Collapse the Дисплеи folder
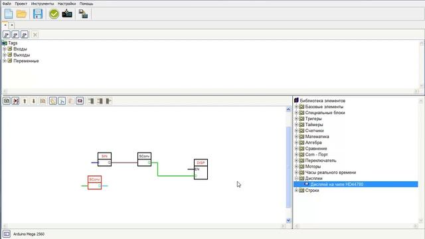The width and height of the screenshot is (425, 239). (x=296, y=179)
